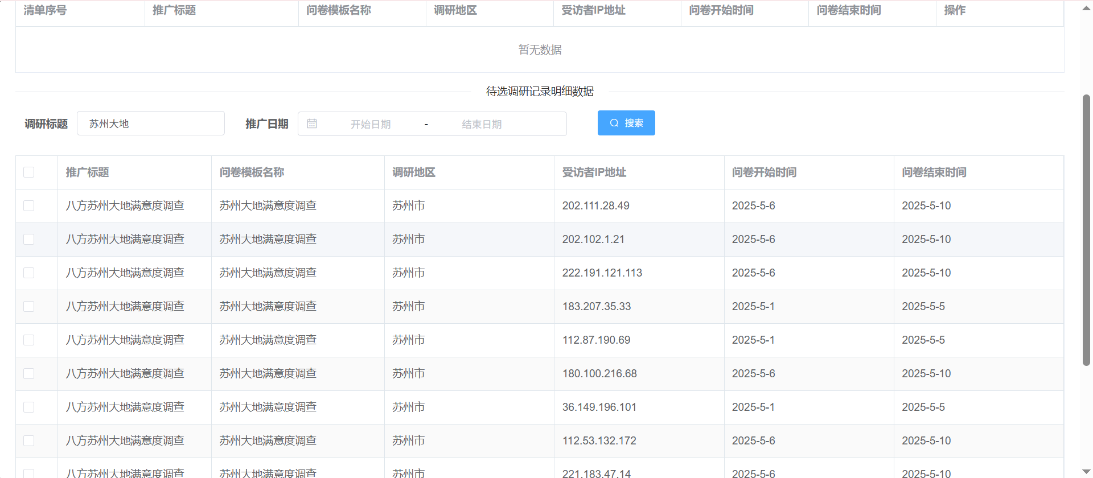The image size is (1093, 478).
Task: Click the 推广标题 header in lower table
Action: tap(87, 172)
